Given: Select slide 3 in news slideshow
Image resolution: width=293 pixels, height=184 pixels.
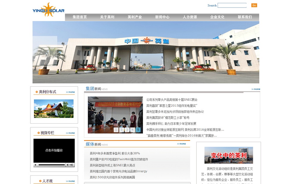Looking at the screenshot, I should tap(127, 130).
